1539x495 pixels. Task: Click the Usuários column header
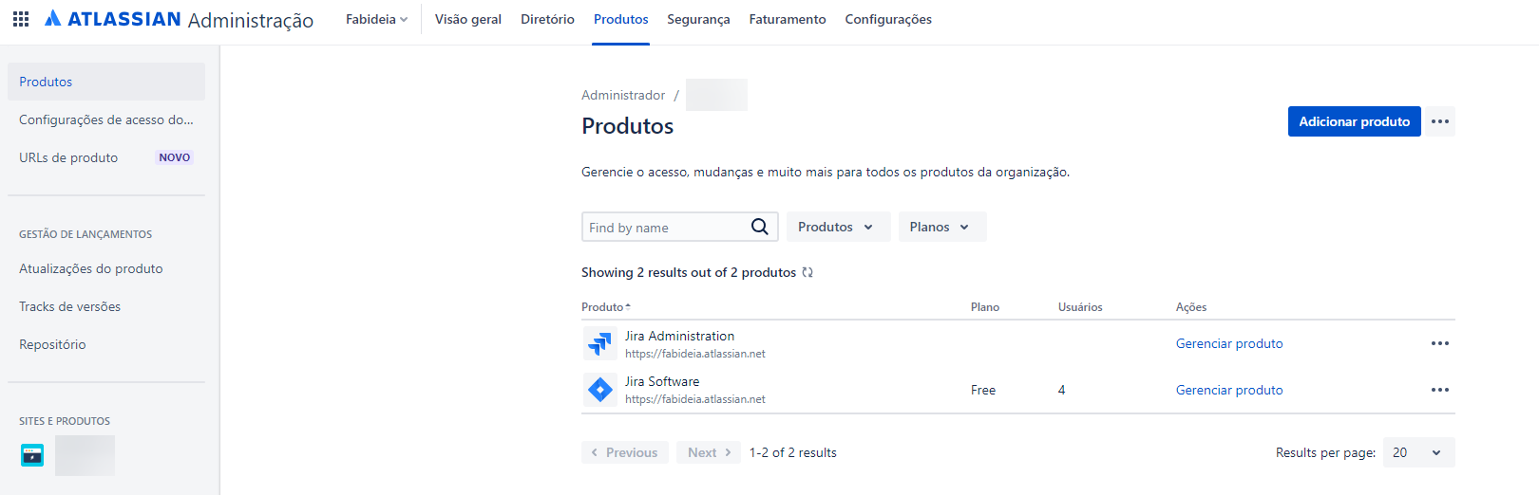coord(1080,307)
